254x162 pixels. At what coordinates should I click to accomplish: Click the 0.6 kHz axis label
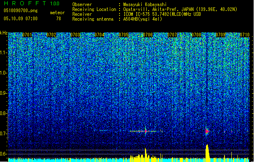[4, 154]
